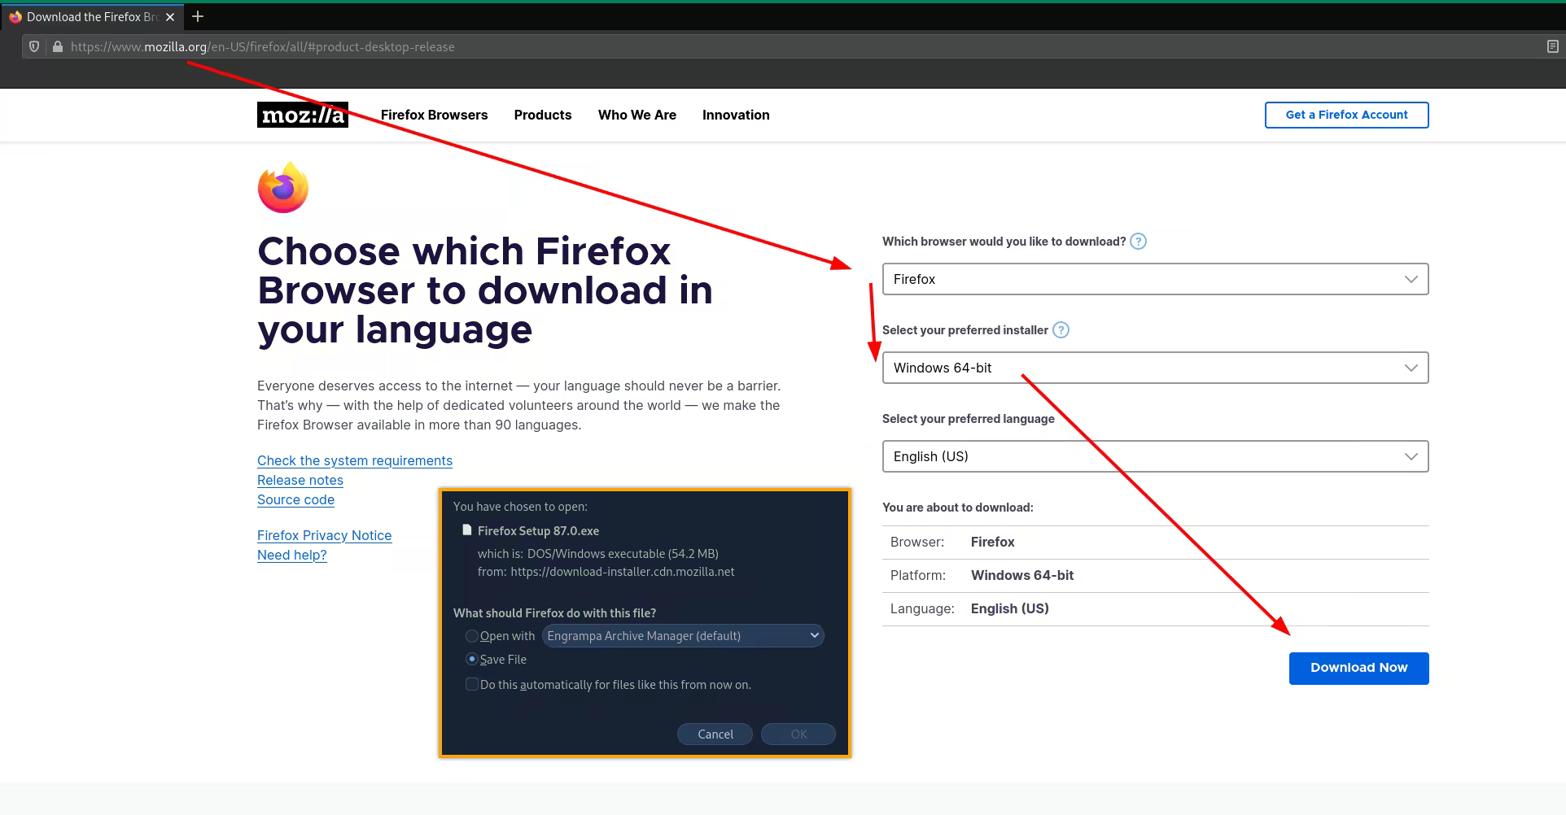Click the Firefox Setup 87.0.exe file icon
This screenshot has width=1566, height=815.
click(467, 530)
